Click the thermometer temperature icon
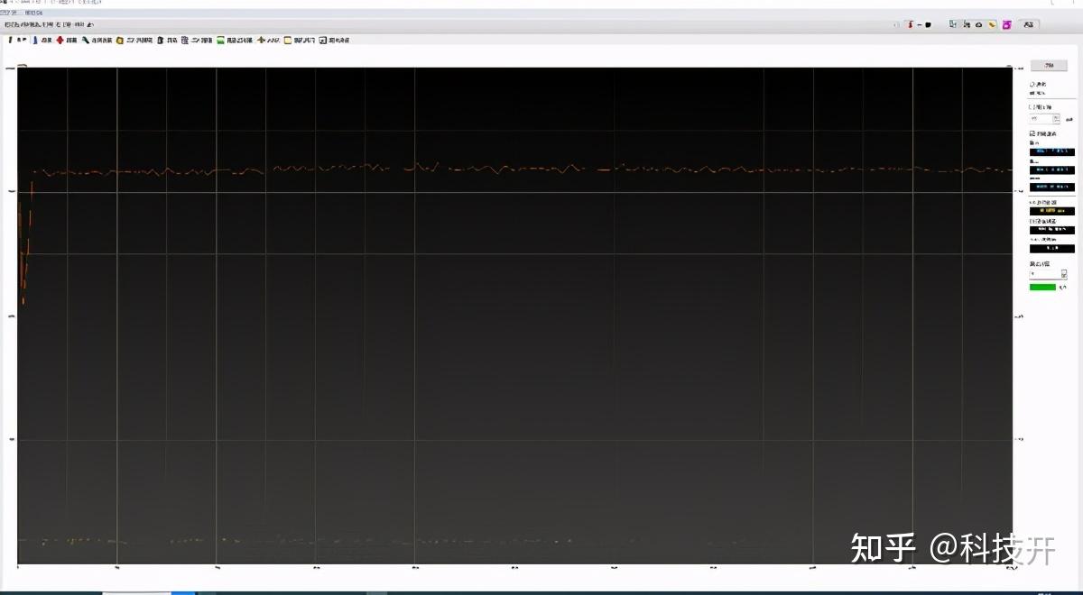 [x=910, y=24]
